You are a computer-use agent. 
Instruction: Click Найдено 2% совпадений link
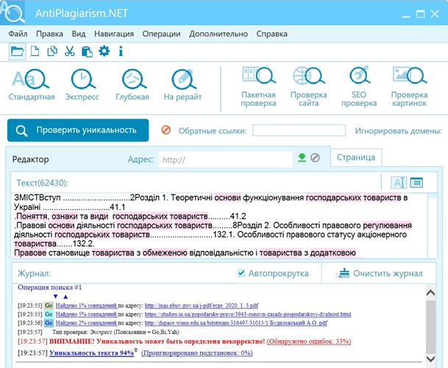[x=86, y=323]
